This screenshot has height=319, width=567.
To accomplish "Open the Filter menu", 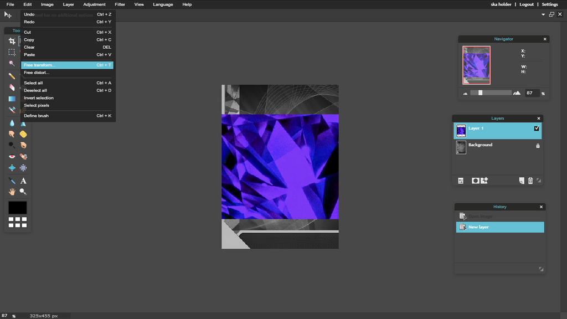I will (x=120, y=4).
